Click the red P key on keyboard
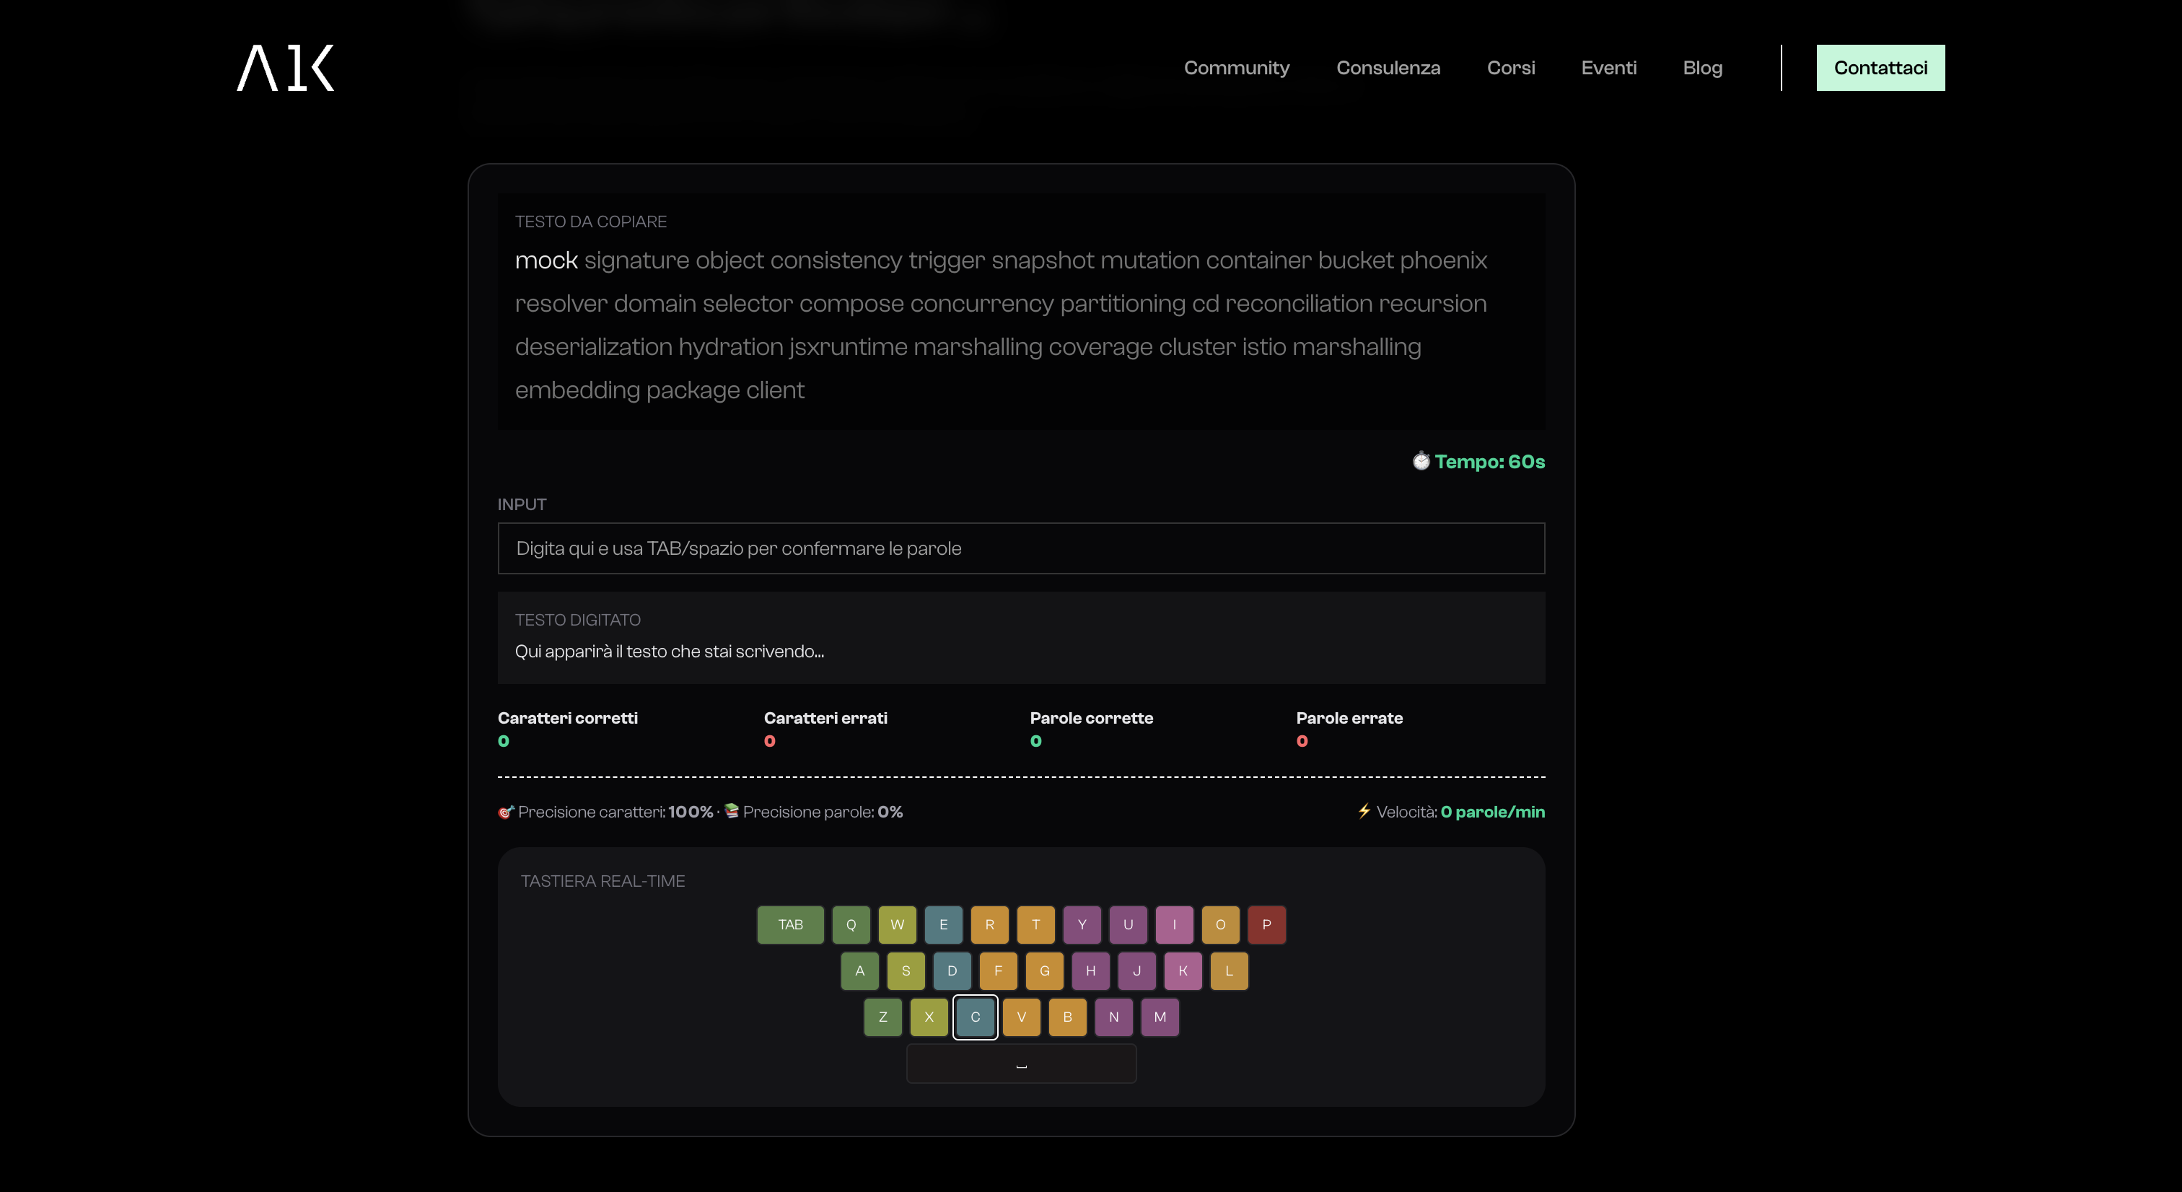Screen dimensions: 2182x1192 [x=1266, y=924]
